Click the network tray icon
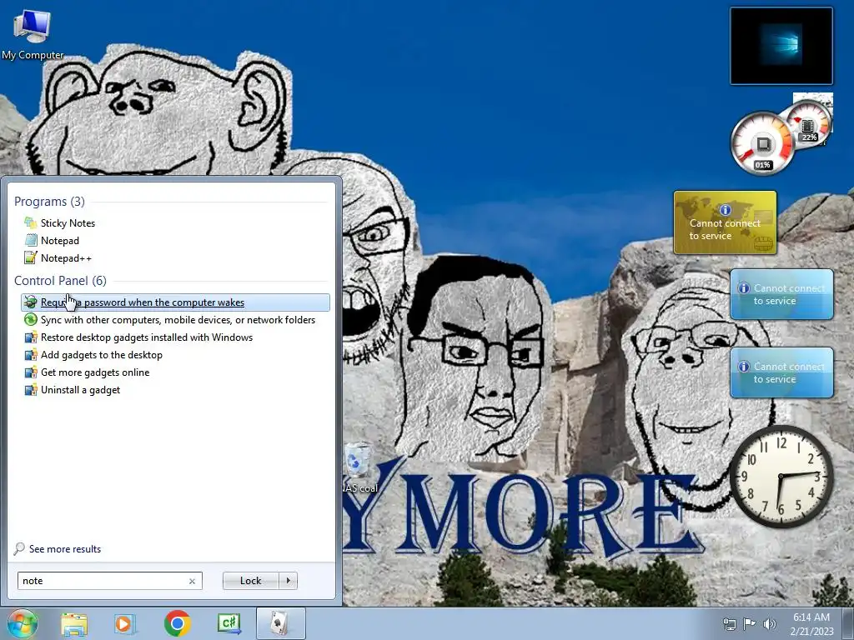Screen dimensions: 854x640 point(729,624)
